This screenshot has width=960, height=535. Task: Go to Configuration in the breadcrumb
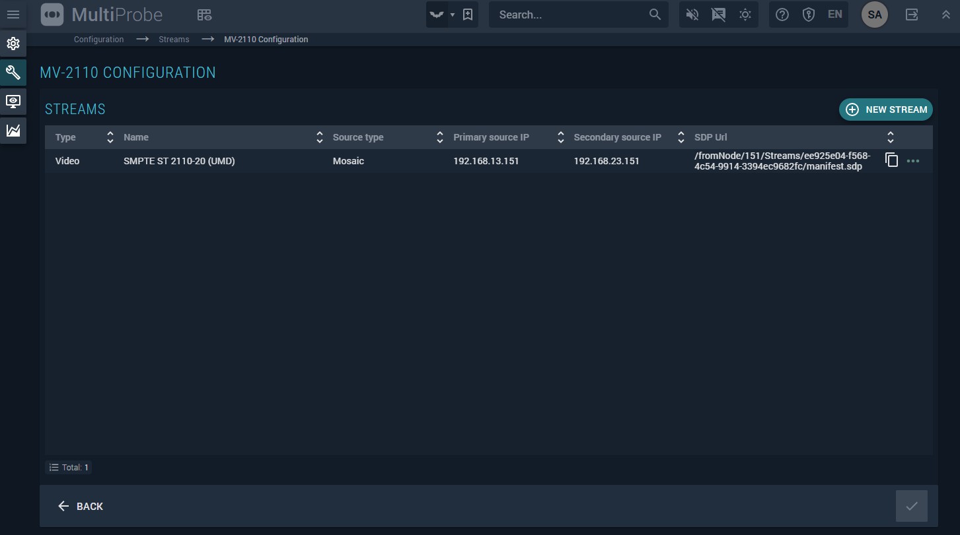pyautogui.click(x=98, y=40)
